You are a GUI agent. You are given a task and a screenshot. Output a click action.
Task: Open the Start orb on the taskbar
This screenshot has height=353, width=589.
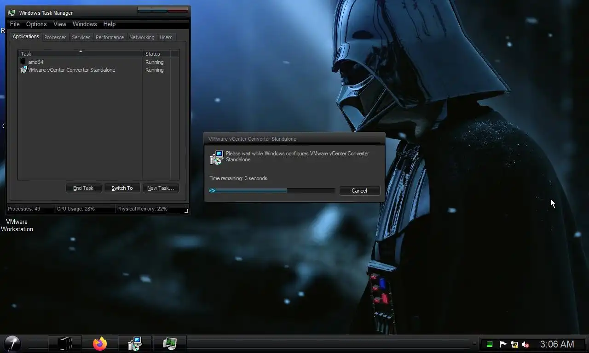point(12,343)
